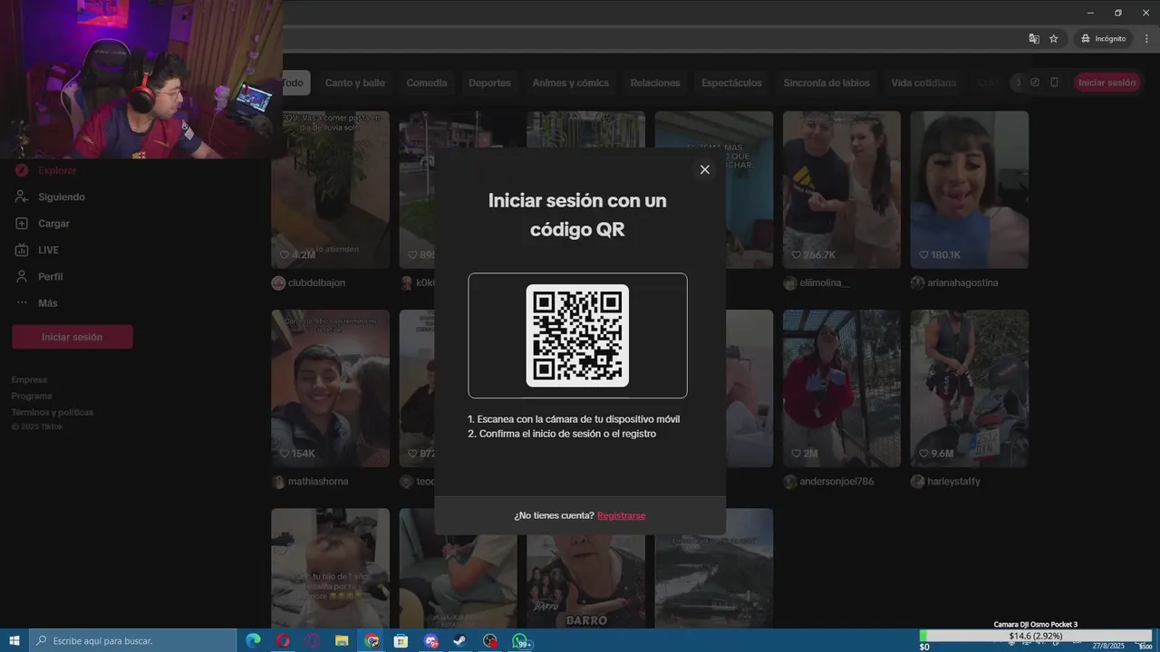Open File Explorer from the taskbar
The image size is (1160, 652).
coord(342,641)
